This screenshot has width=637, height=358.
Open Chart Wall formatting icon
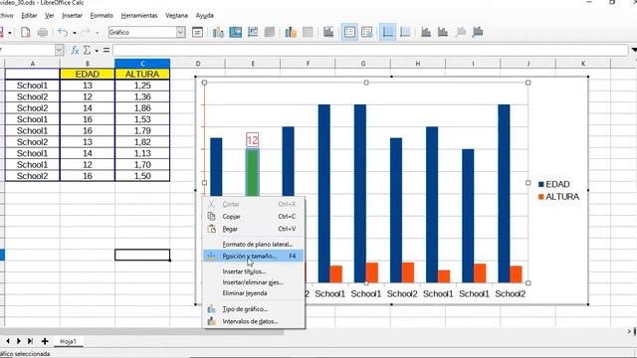point(253,32)
